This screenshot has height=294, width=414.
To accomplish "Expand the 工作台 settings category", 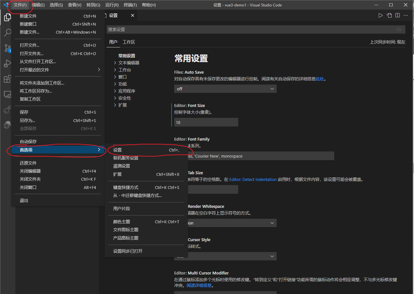I will 122,70.
